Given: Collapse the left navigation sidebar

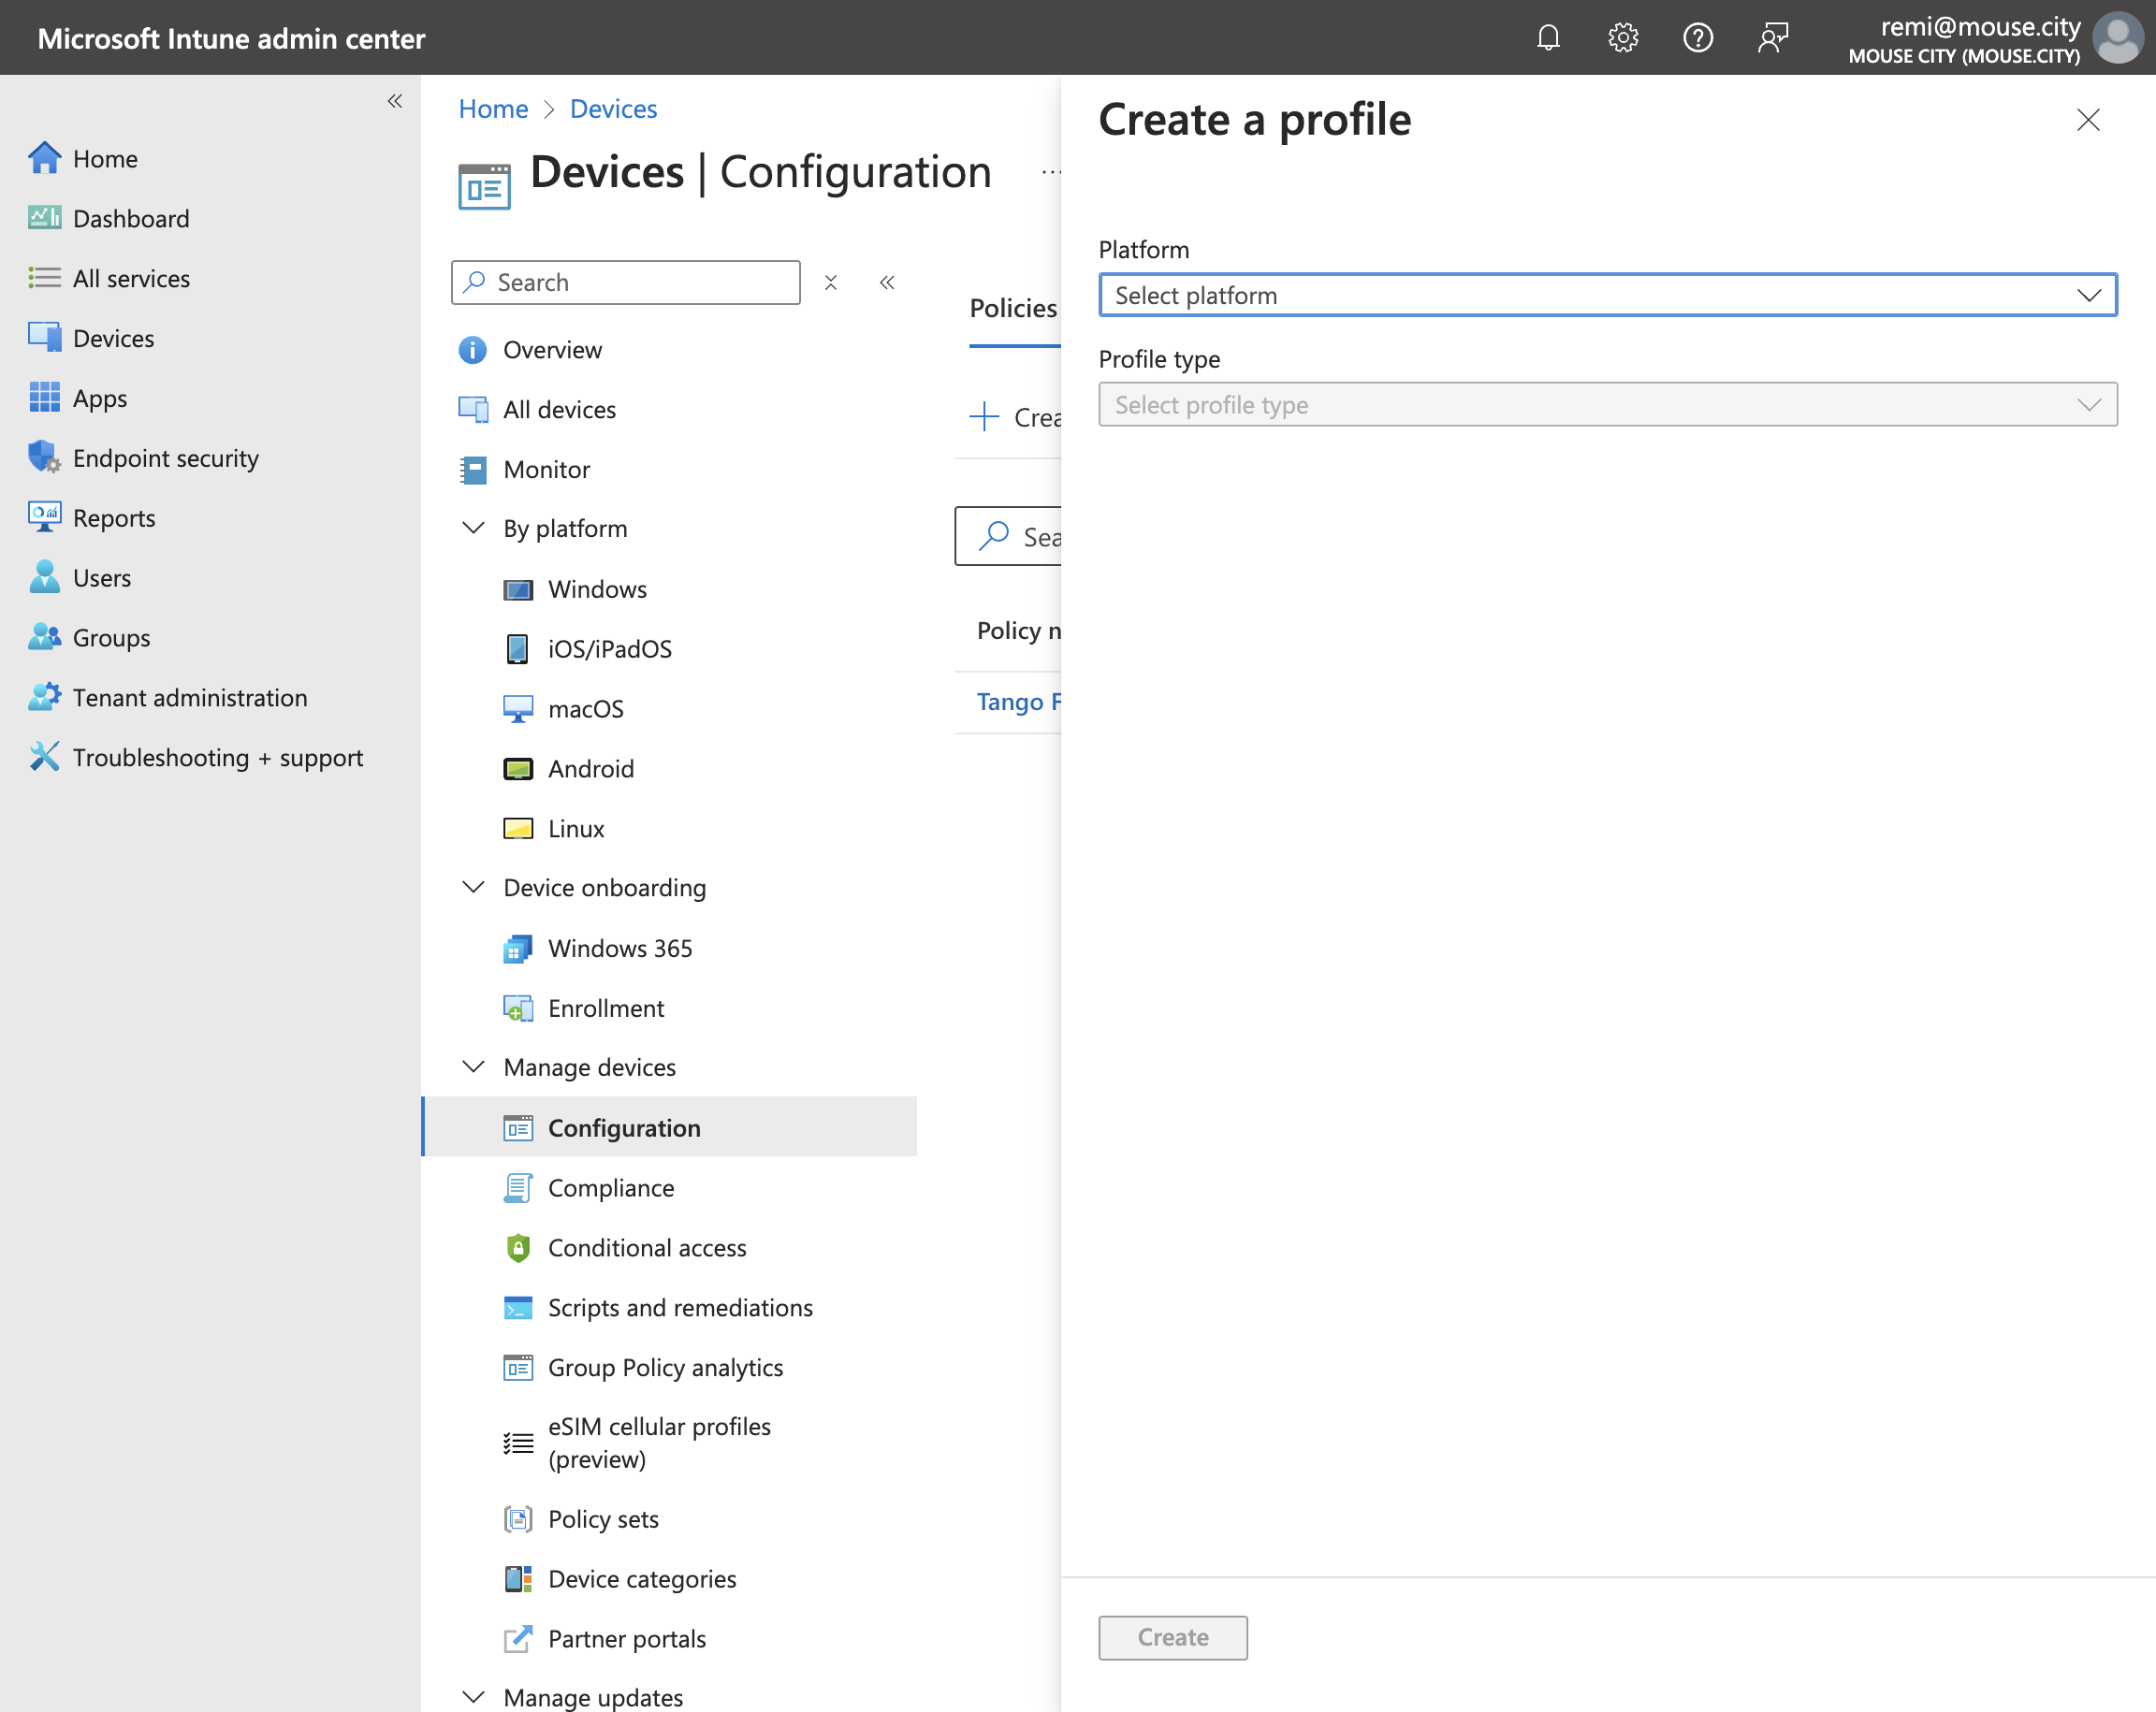Looking at the screenshot, I should [395, 101].
